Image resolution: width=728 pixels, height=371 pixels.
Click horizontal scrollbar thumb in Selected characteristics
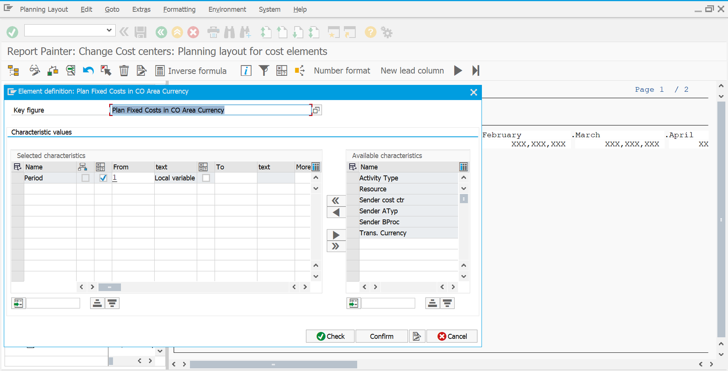(x=110, y=287)
